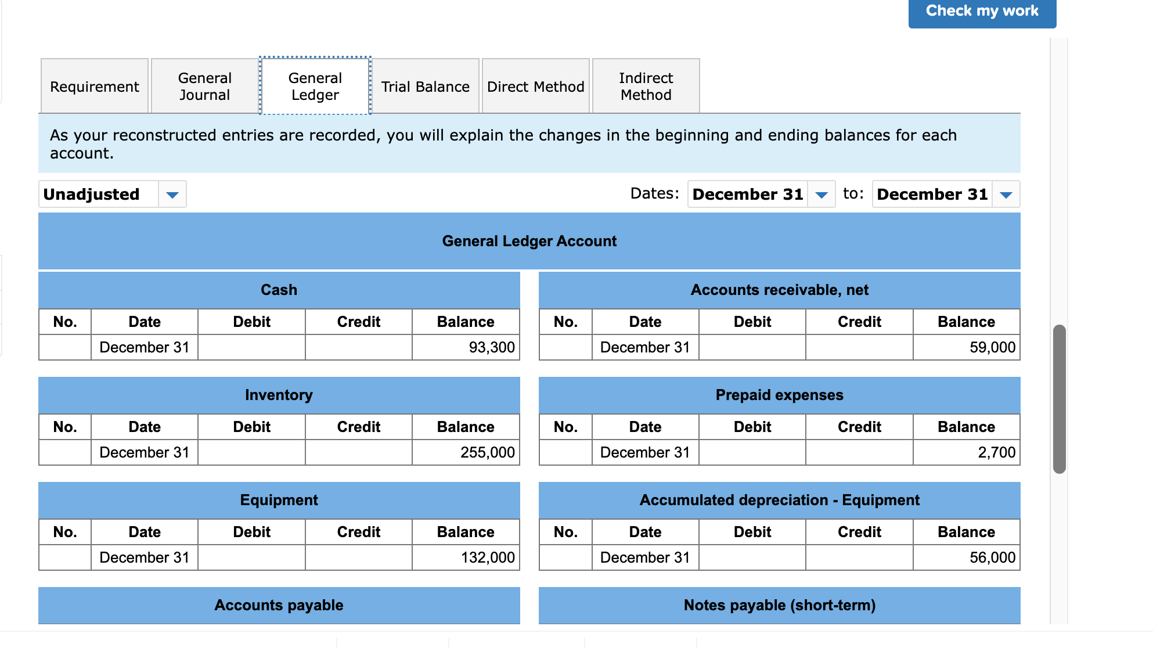Go to the Direct Method tab
This screenshot has width=1153, height=648.
(535, 87)
